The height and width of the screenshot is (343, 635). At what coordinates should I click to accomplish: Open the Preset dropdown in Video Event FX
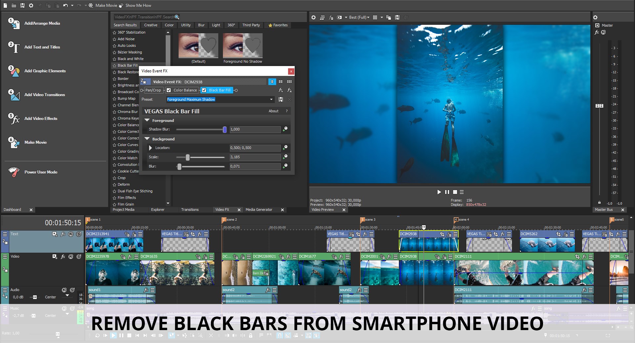(271, 99)
